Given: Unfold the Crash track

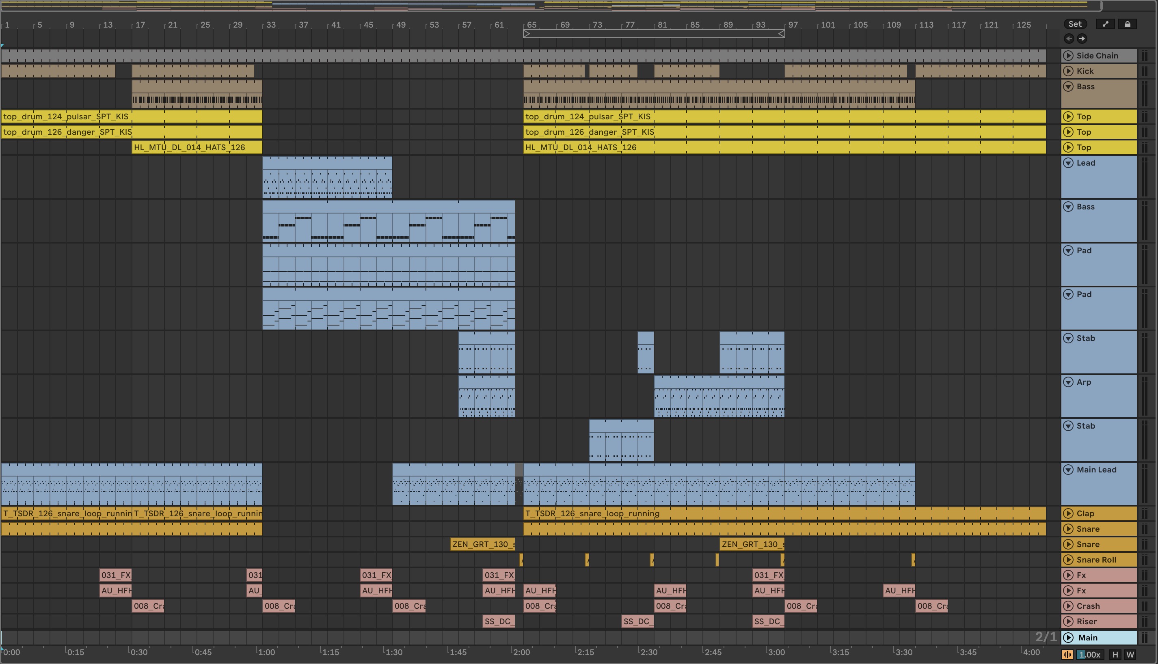Looking at the screenshot, I should tap(1068, 606).
